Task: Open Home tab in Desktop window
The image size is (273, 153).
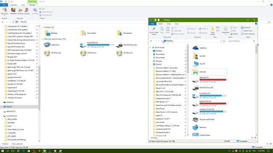Action: (160, 24)
